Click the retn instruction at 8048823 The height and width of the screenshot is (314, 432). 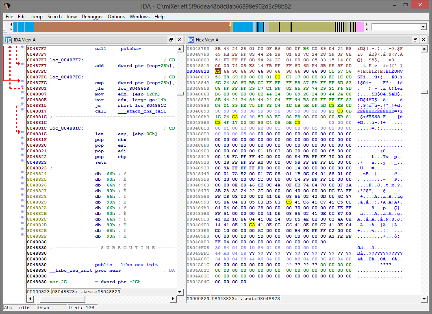(101, 162)
